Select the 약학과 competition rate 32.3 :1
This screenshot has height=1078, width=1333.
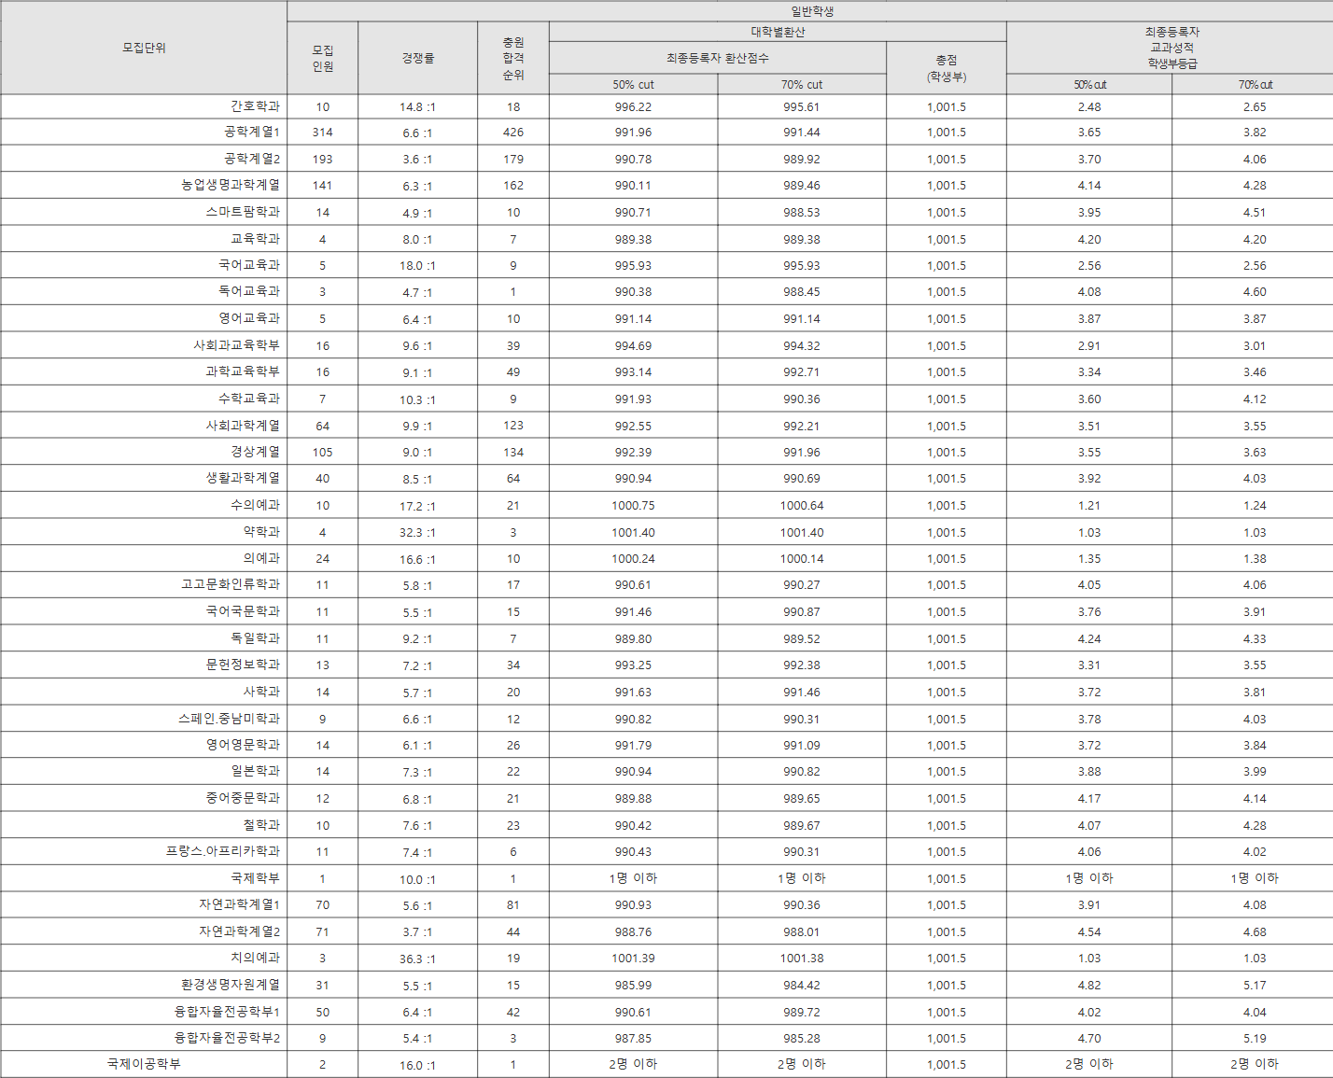416,533
